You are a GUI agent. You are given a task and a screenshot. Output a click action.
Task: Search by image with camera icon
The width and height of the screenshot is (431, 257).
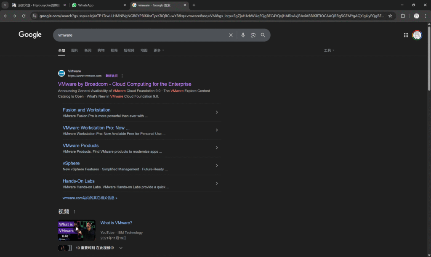pyautogui.click(x=253, y=35)
